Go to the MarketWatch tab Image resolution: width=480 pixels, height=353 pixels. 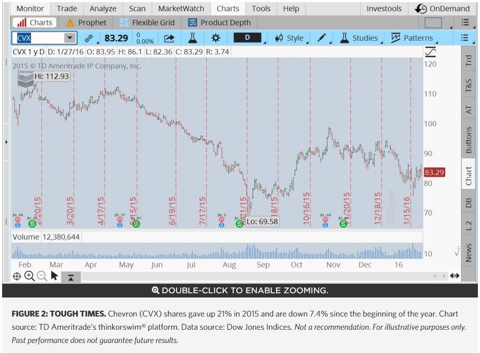coord(181,8)
